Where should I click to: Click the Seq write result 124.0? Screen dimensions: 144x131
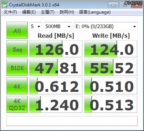tap(111, 49)
